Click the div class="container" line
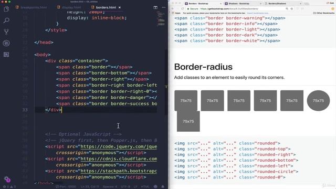This screenshot has height=189, width=336. click(x=77, y=61)
